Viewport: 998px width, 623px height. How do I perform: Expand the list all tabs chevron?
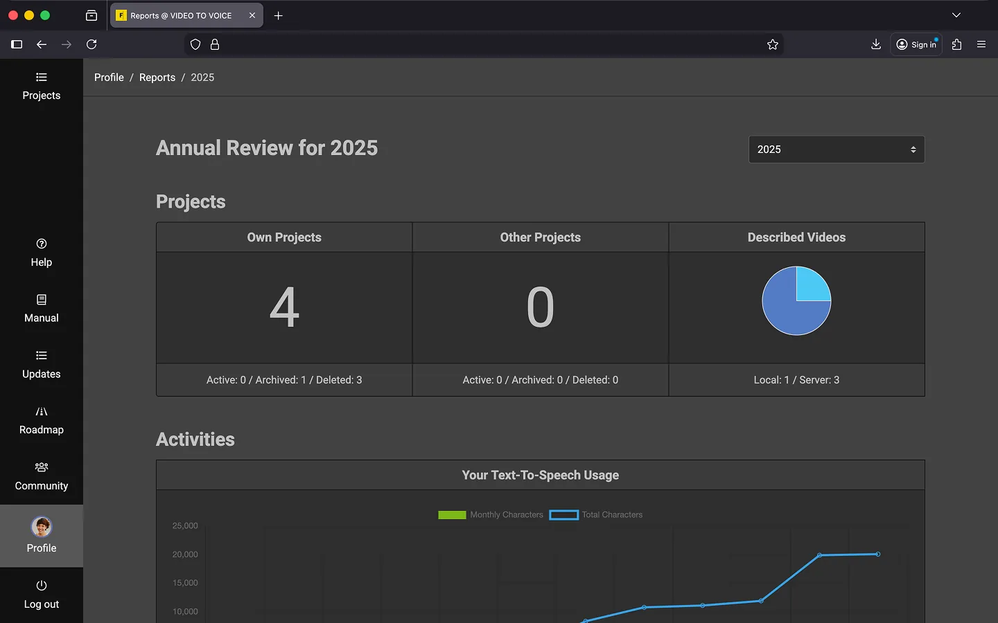click(956, 15)
